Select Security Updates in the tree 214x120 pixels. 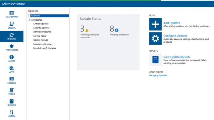click(x=41, y=28)
